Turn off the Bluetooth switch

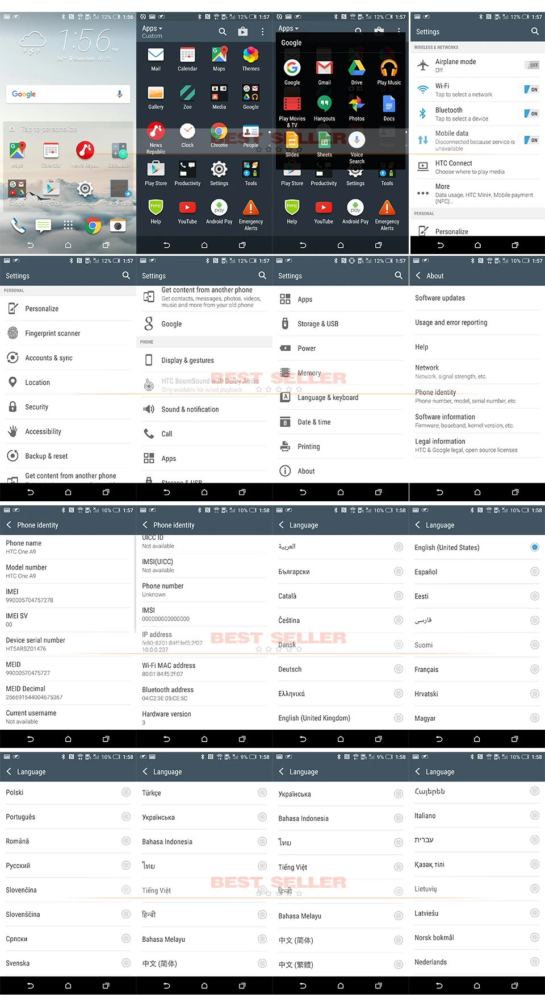[x=532, y=114]
